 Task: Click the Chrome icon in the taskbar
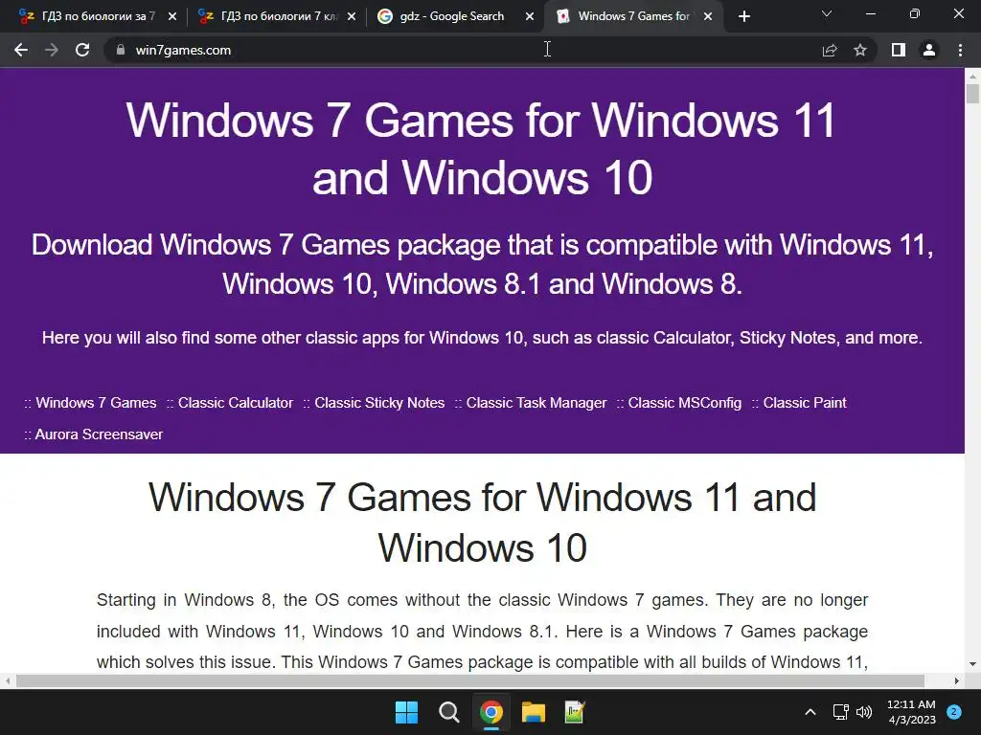(x=491, y=712)
